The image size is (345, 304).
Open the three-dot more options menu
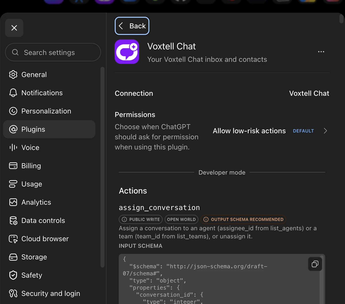tap(321, 52)
